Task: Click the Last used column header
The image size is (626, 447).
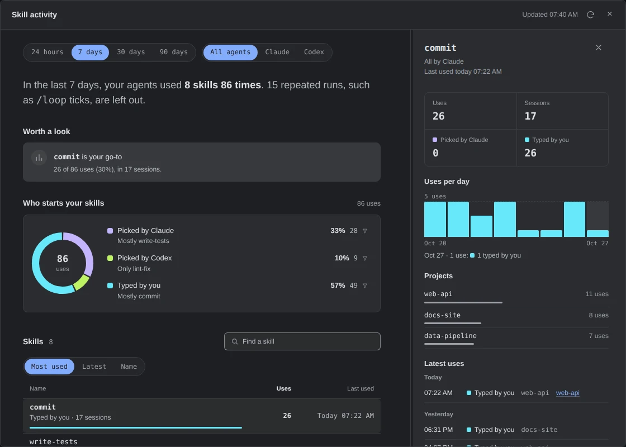Action: [x=361, y=388]
